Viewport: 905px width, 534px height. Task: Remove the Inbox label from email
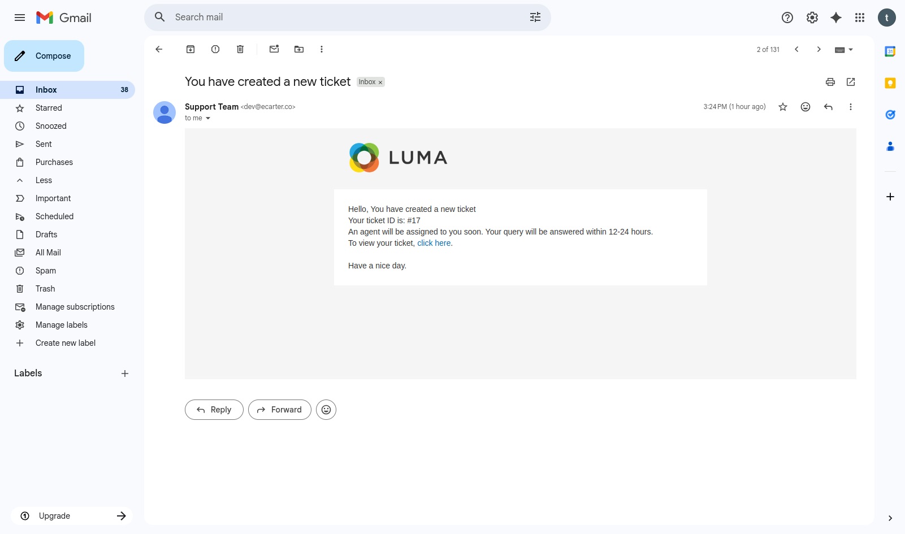point(380,83)
